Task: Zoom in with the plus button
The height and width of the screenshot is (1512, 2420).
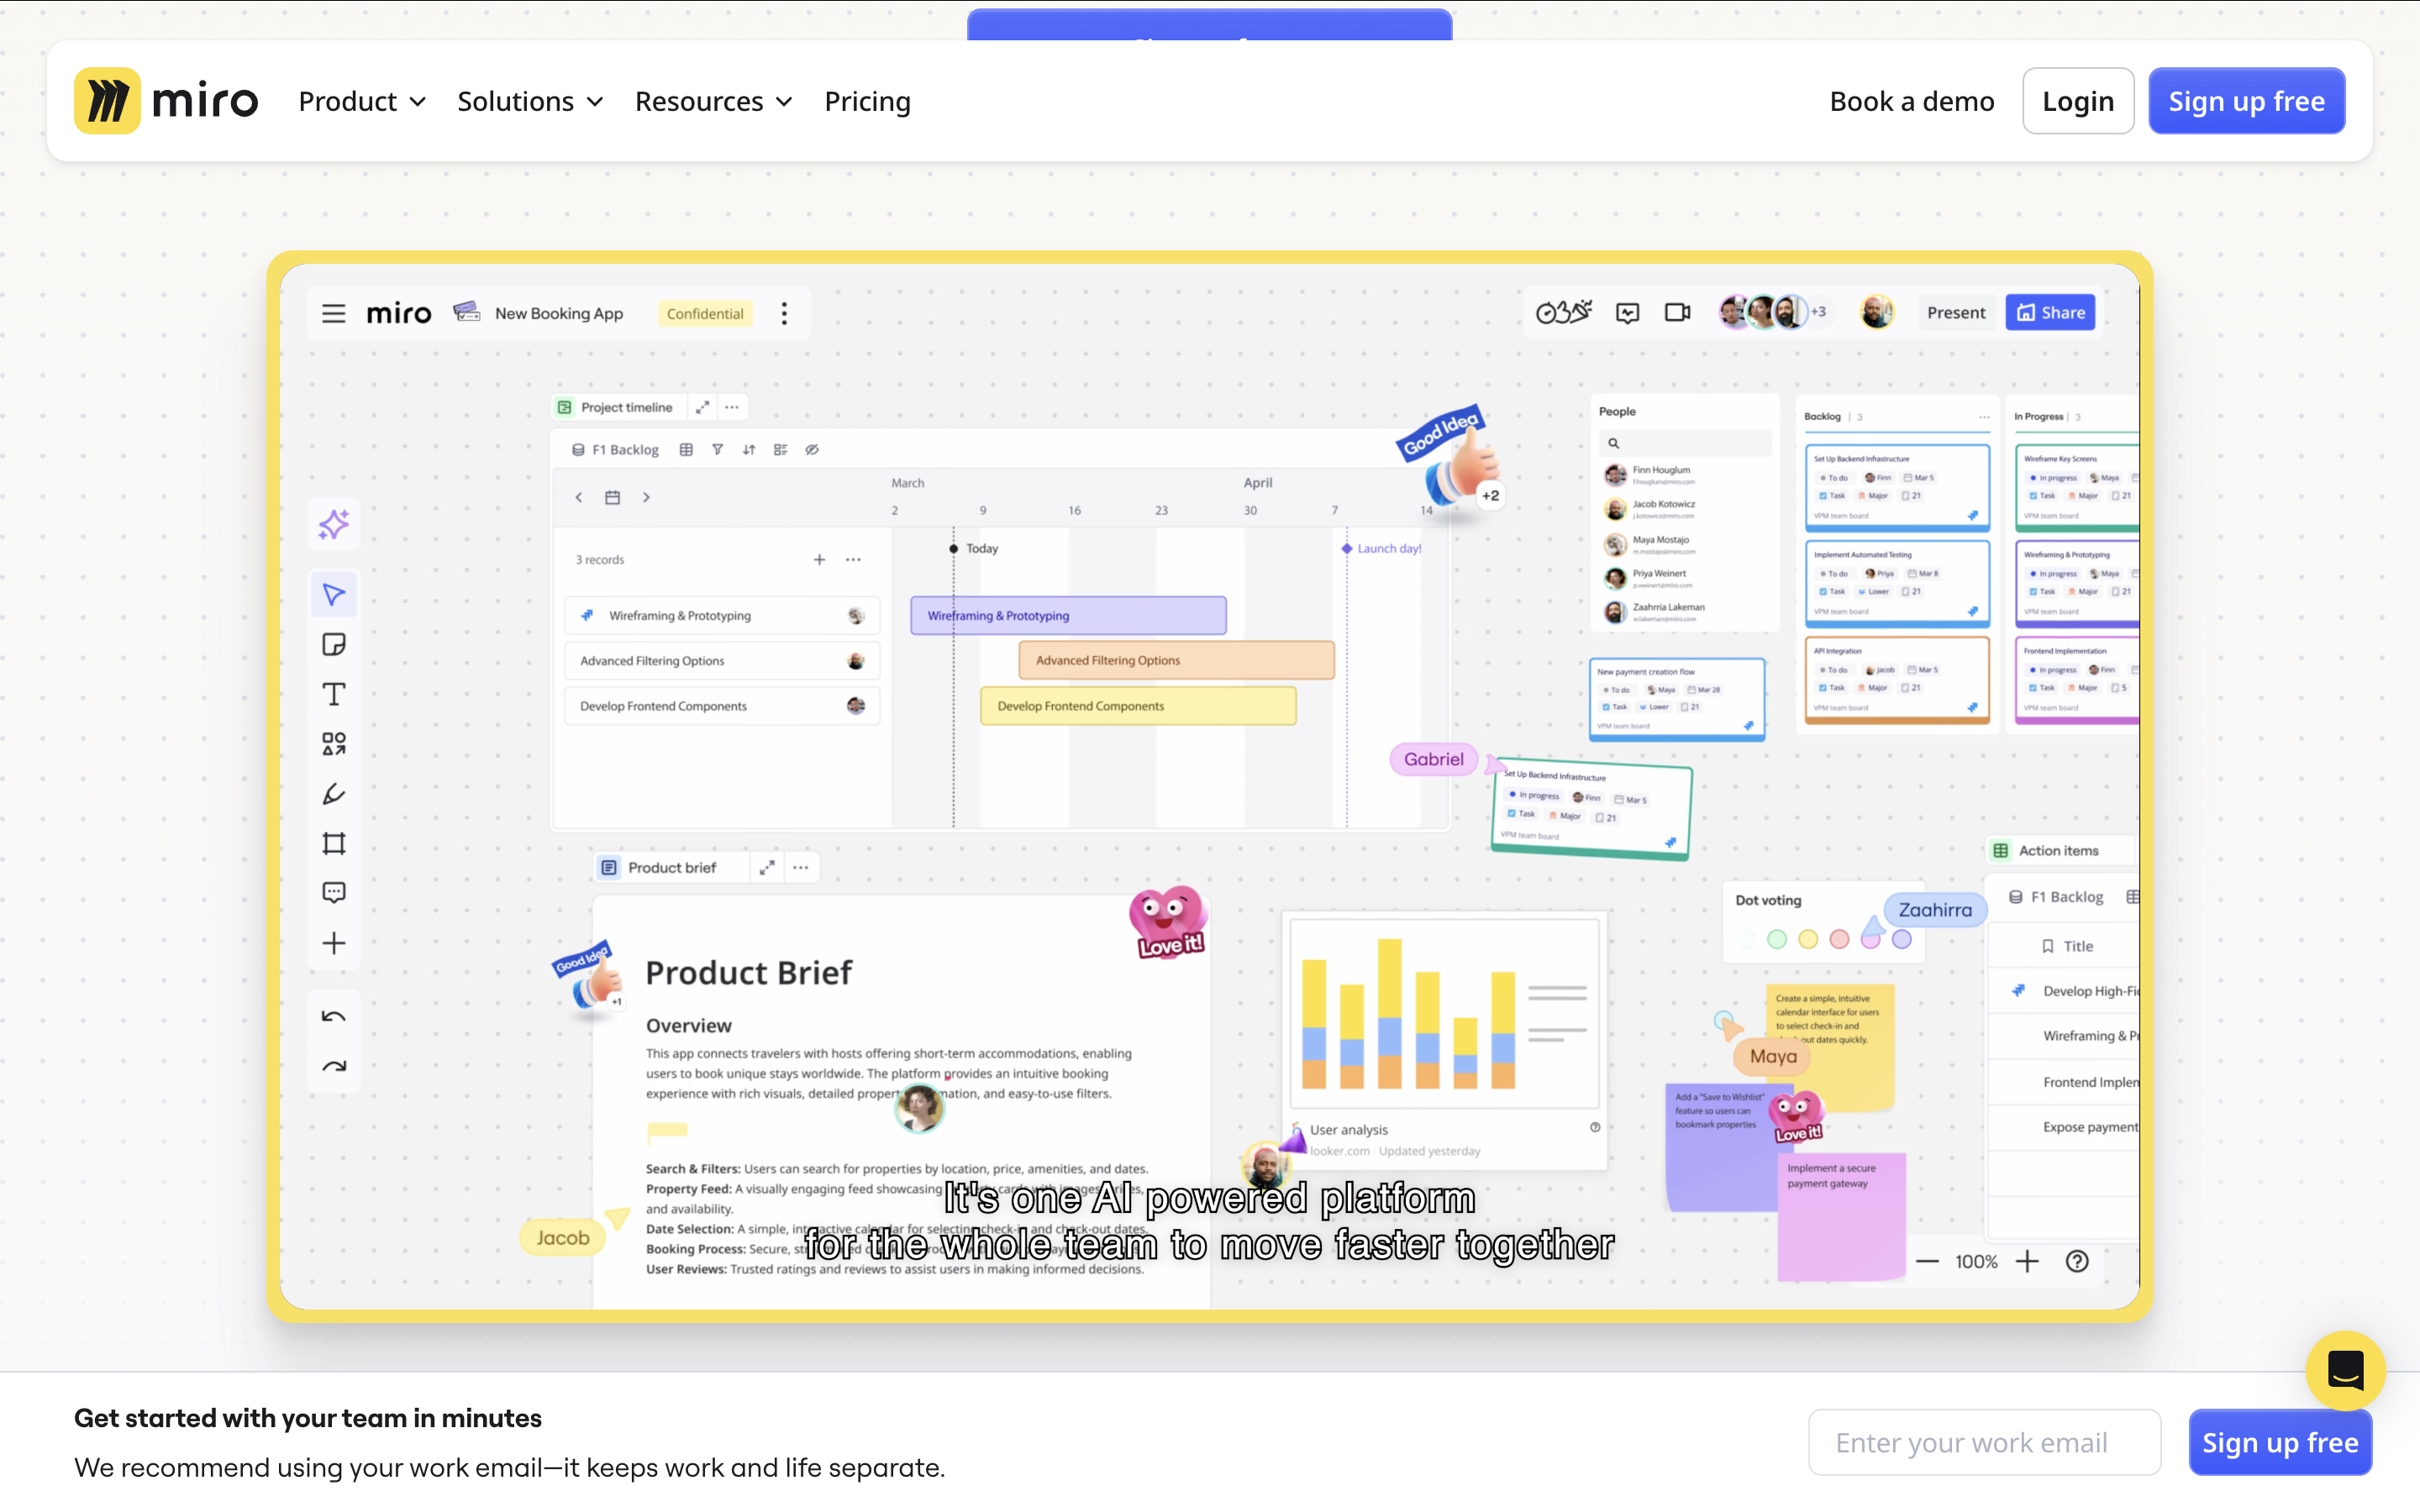Action: coord(2027,1262)
